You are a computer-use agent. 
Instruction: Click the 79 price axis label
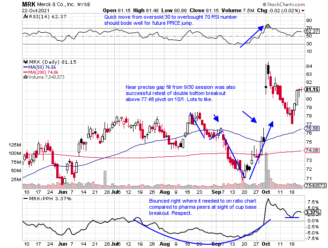pos(309,108)
